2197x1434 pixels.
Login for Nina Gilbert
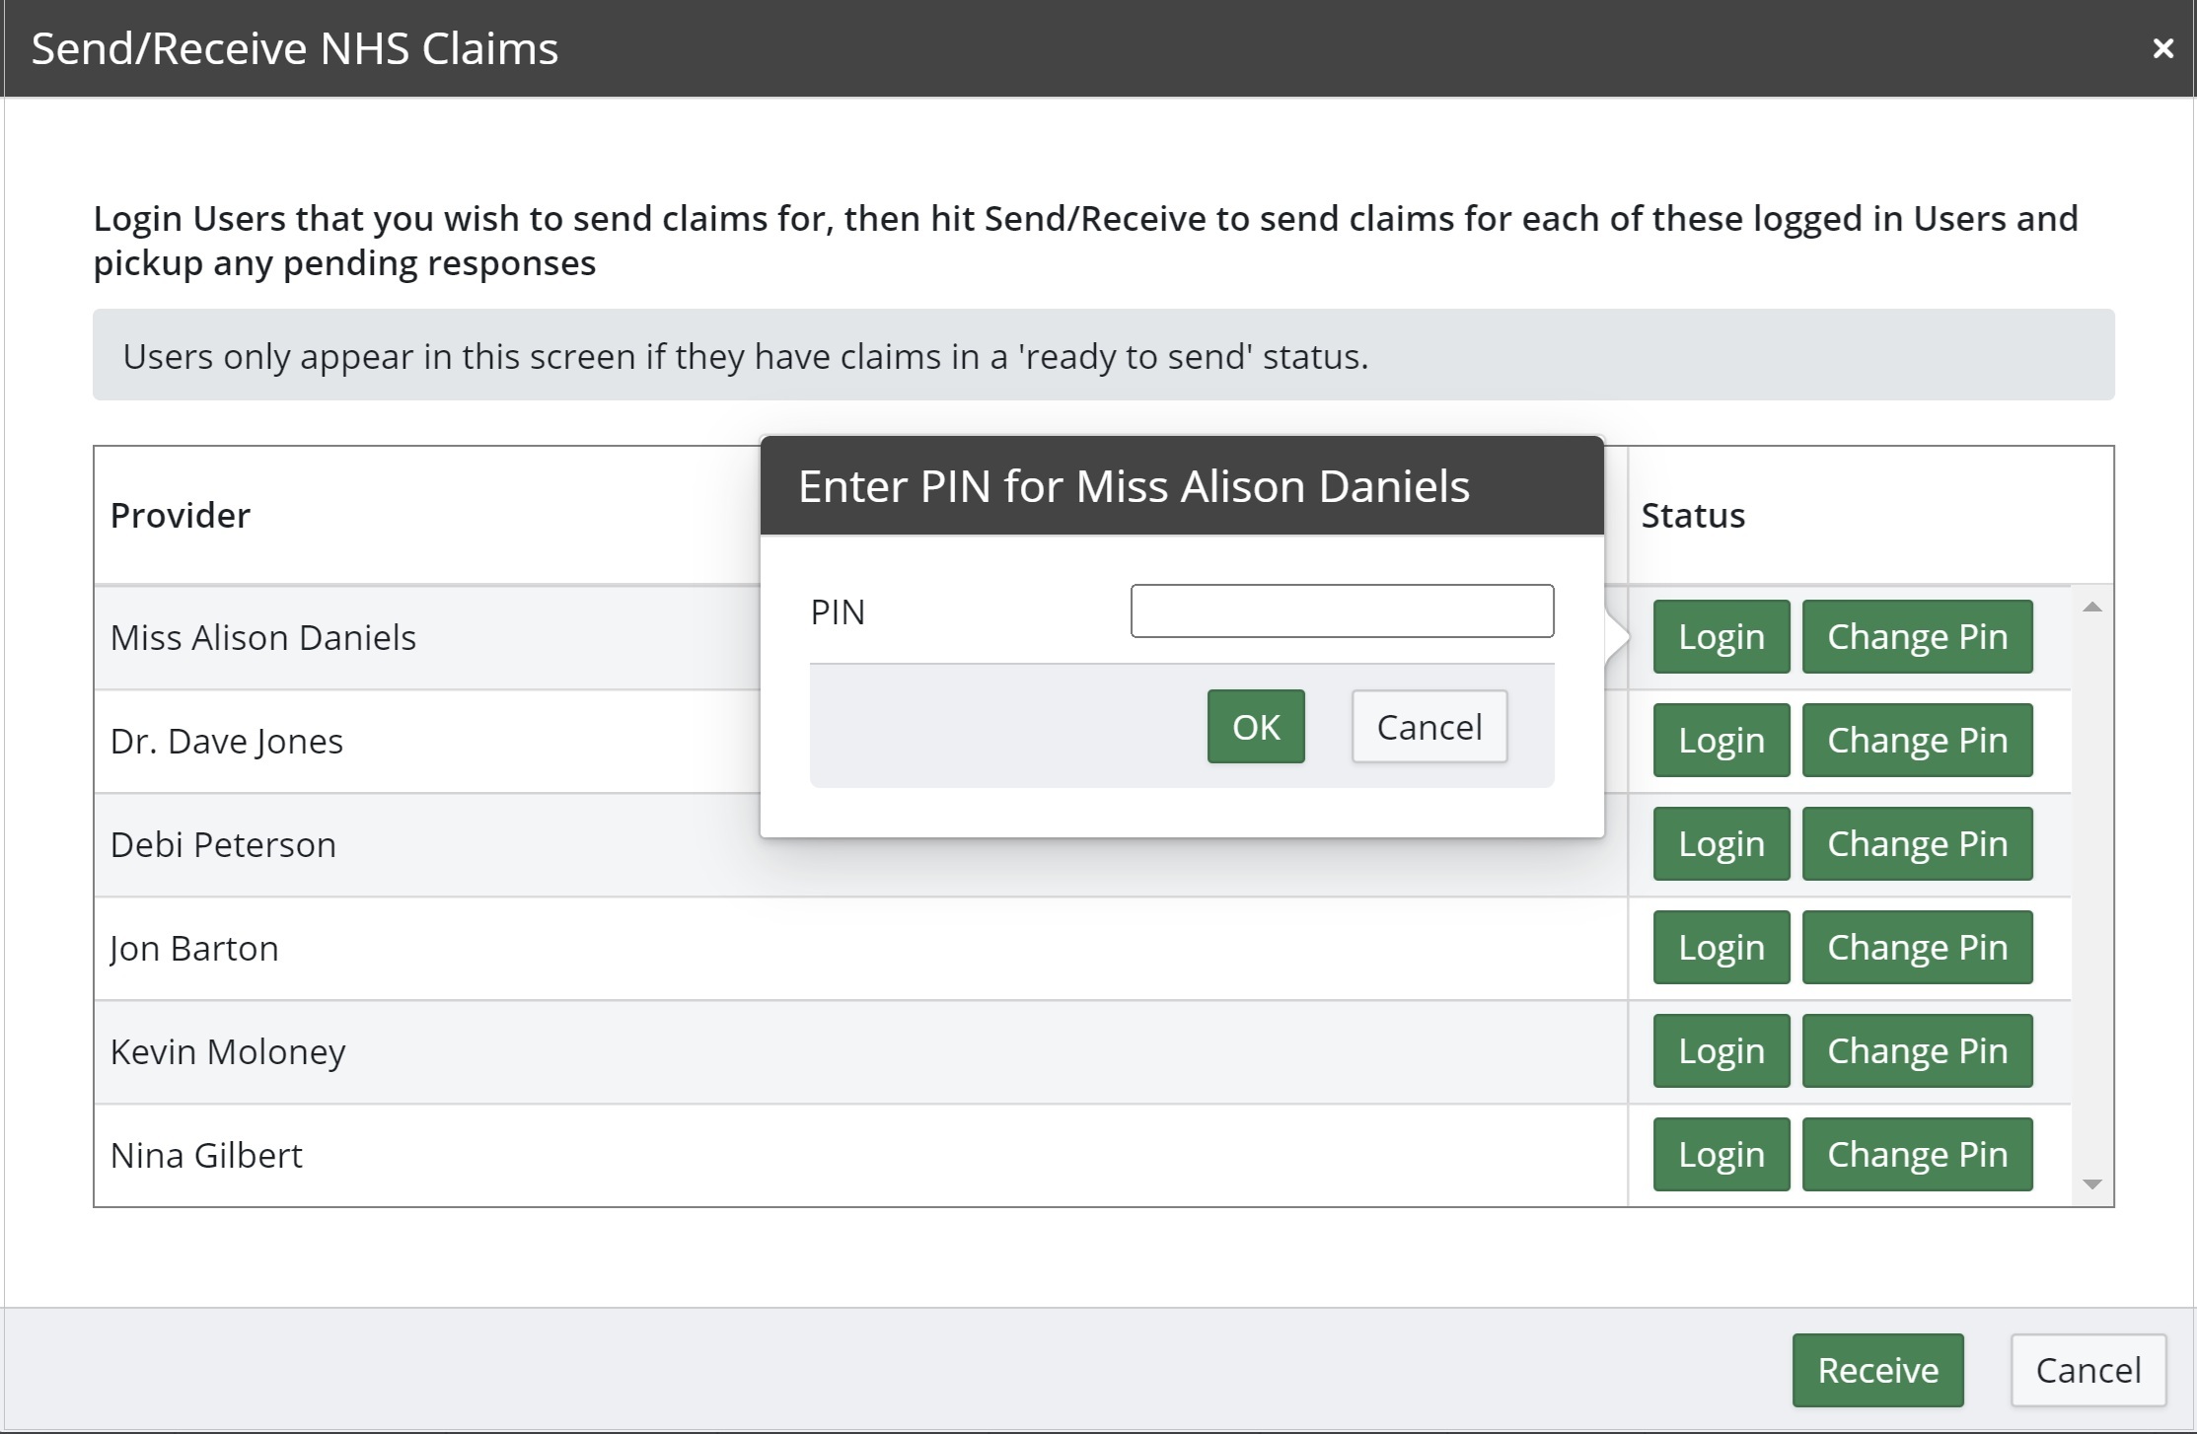(x=1721, y=1155)
